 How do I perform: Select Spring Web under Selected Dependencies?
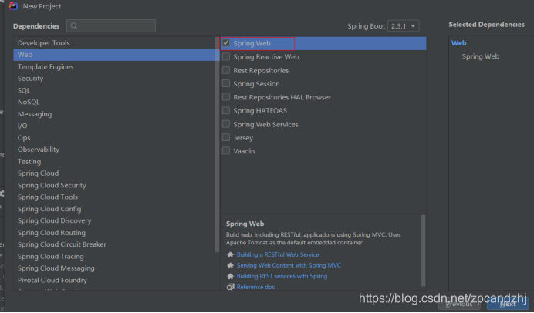[481, 56]
